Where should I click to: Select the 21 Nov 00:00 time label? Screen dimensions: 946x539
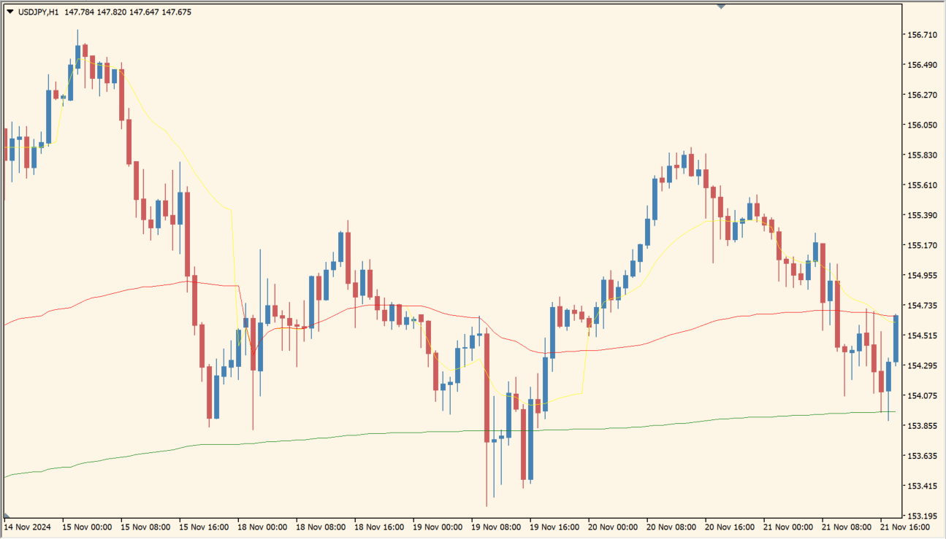pyautogui.click(x=787, y=527)
